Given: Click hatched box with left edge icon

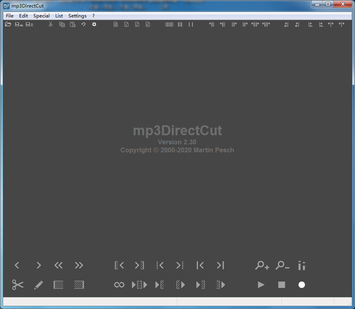Looking at the screenshot, I should (x=58, y=285).
